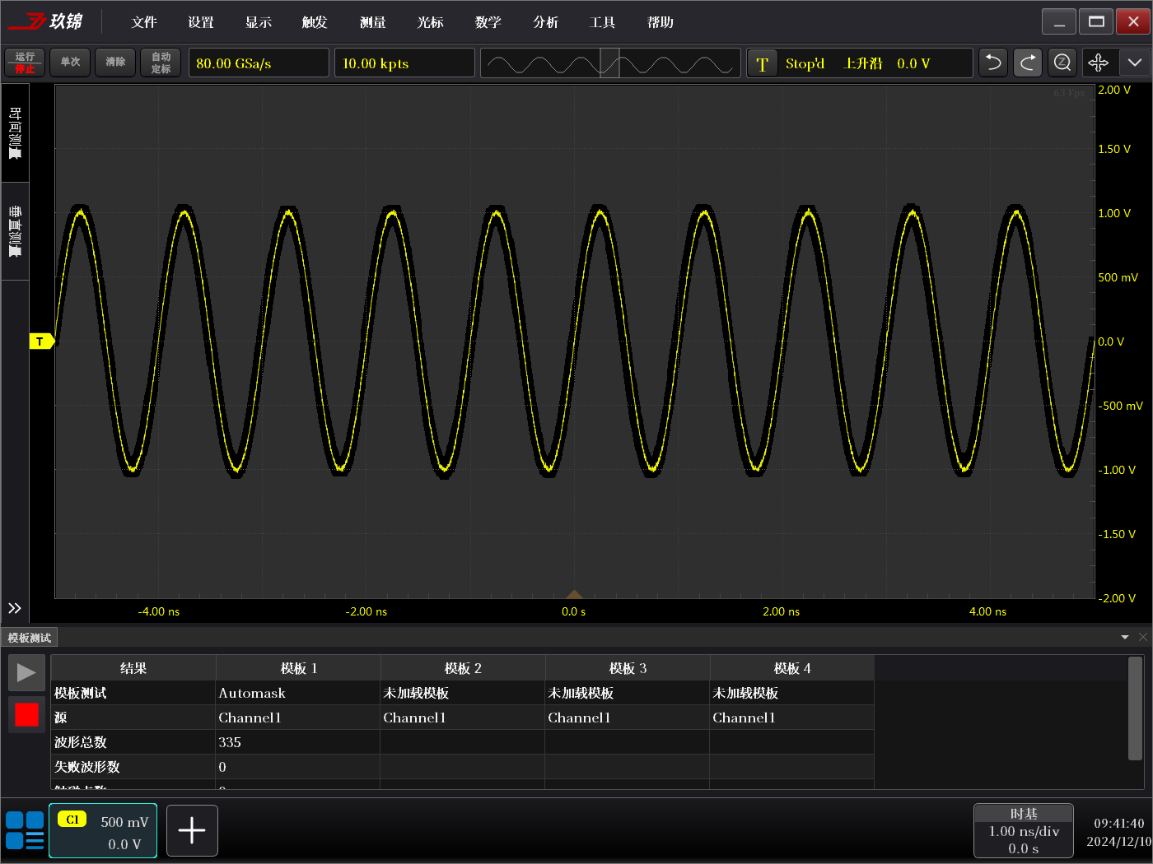The width and height of the screenshot is (1153, 864).
Task: Open the 时基 timebase settings box
Action: [1024, 831]
